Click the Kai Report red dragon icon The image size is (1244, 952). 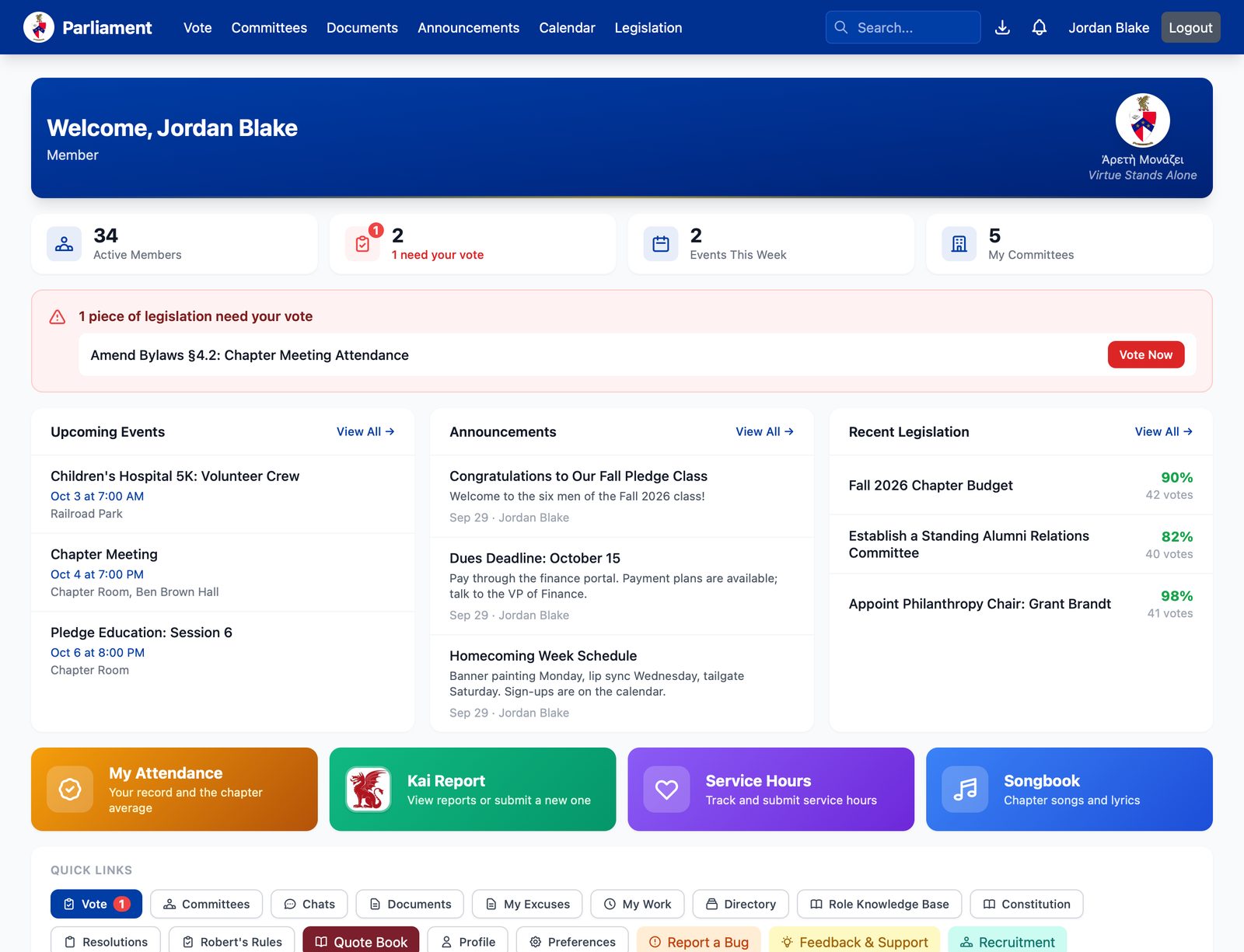coord(369,790)
